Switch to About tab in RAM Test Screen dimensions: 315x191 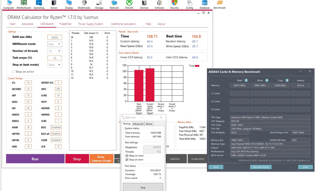(x=149, y=124)
